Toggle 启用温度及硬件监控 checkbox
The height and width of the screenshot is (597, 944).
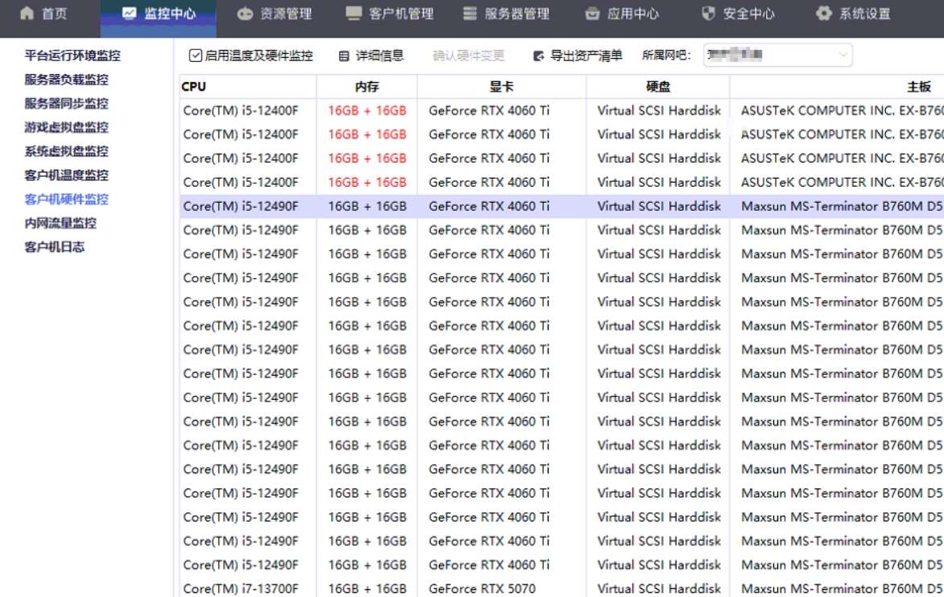195,56
